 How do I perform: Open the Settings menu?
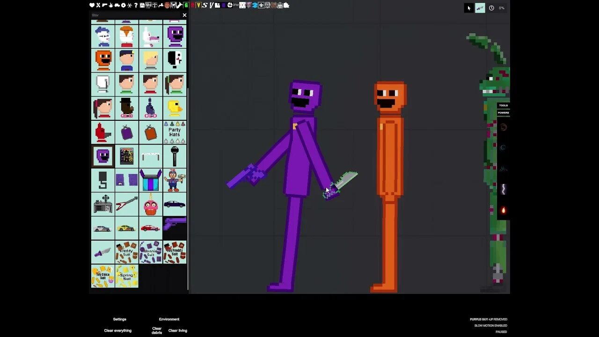120,319
